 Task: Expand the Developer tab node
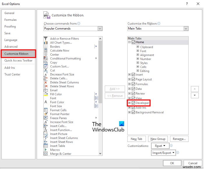(x=129, y=103)
